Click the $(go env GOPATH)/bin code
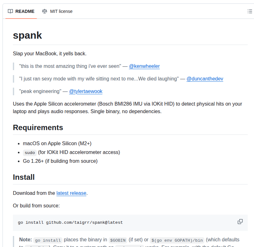254x247 pixels. click(x=177, y=240)
